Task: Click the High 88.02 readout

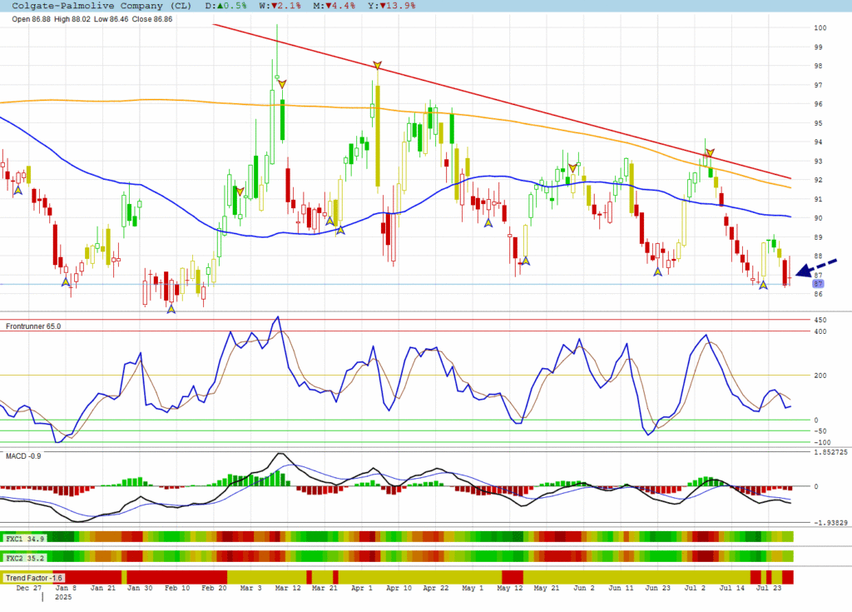Action: 72,19
